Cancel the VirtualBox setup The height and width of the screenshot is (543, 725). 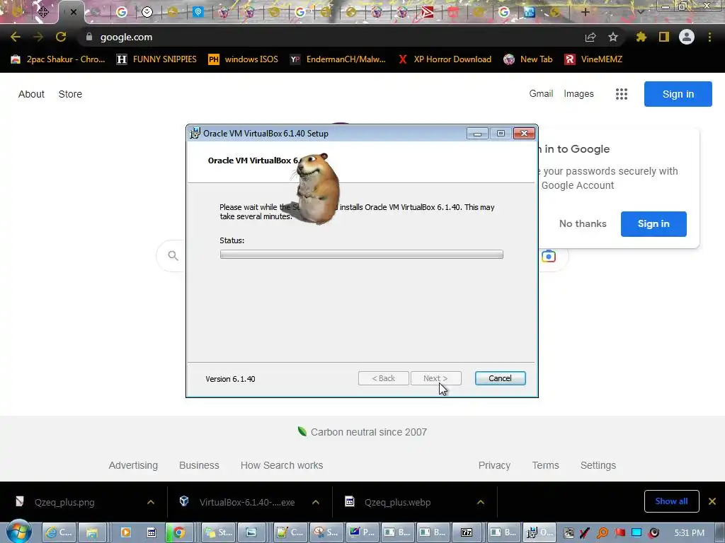(501, 378)
